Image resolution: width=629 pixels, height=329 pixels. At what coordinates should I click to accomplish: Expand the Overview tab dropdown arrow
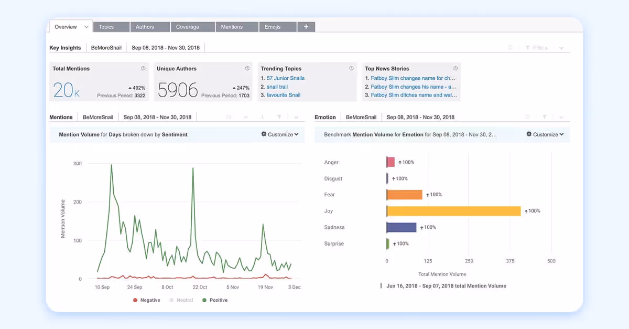click(86, 26)
